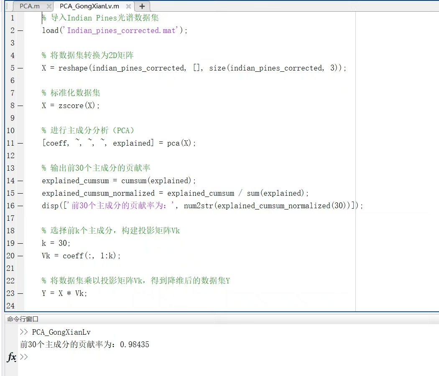Switch to the PCA.m editor tab
The height and width of the screenshot is (376, 439).
point(30,6)
